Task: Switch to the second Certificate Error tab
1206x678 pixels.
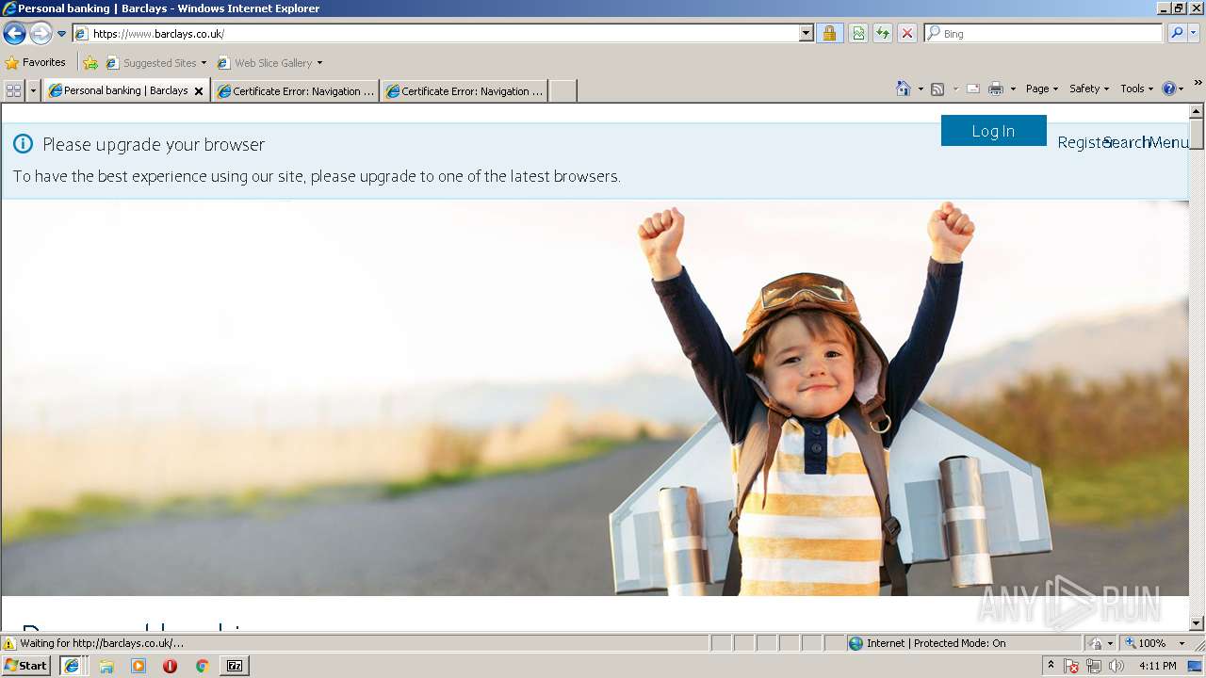Action: 464,90
